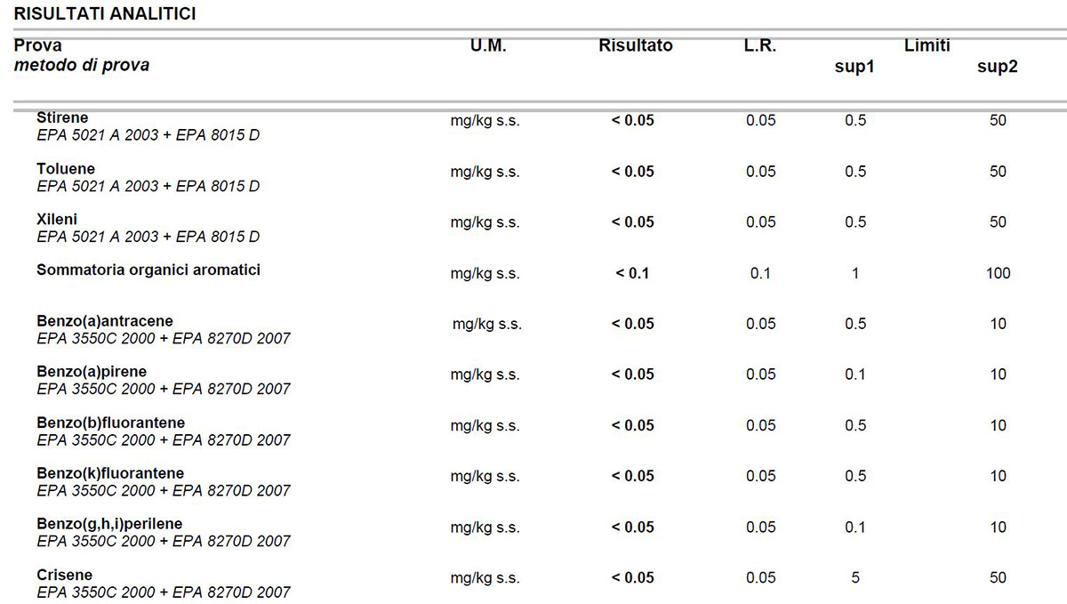Click the metodo di prova subheader
Viewport: 1067px width, 604px height.
(82, 66)
